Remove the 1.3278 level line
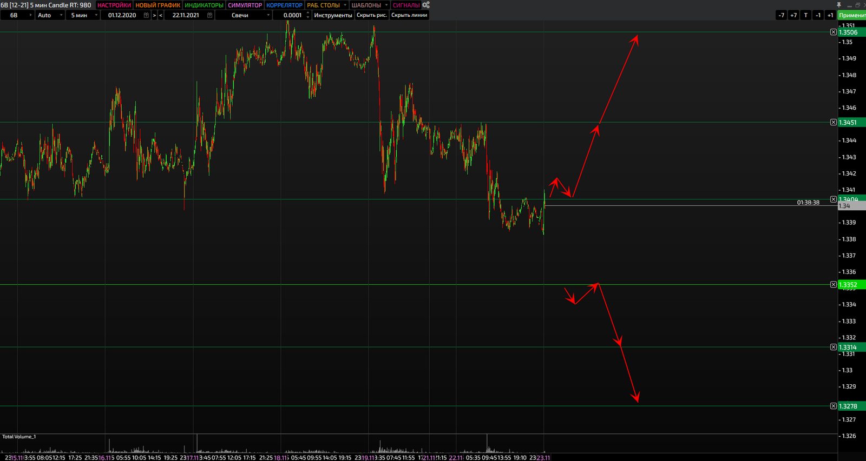 pyautogui.click(x=834, y=406)
